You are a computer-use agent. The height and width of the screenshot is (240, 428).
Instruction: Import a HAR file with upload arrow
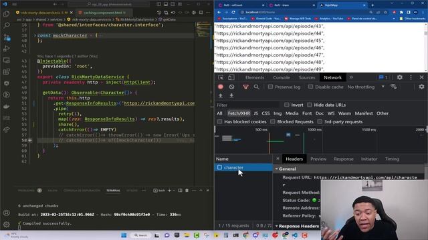click(221, 95)
